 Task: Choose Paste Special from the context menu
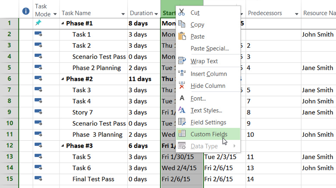tap(210, 49)
